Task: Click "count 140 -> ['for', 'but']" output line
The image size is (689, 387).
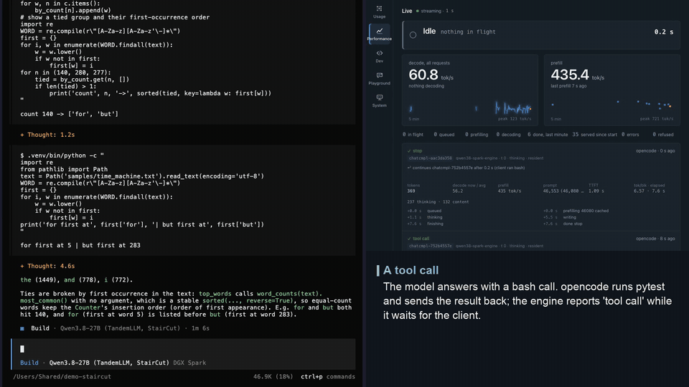Action: [69, 114]
